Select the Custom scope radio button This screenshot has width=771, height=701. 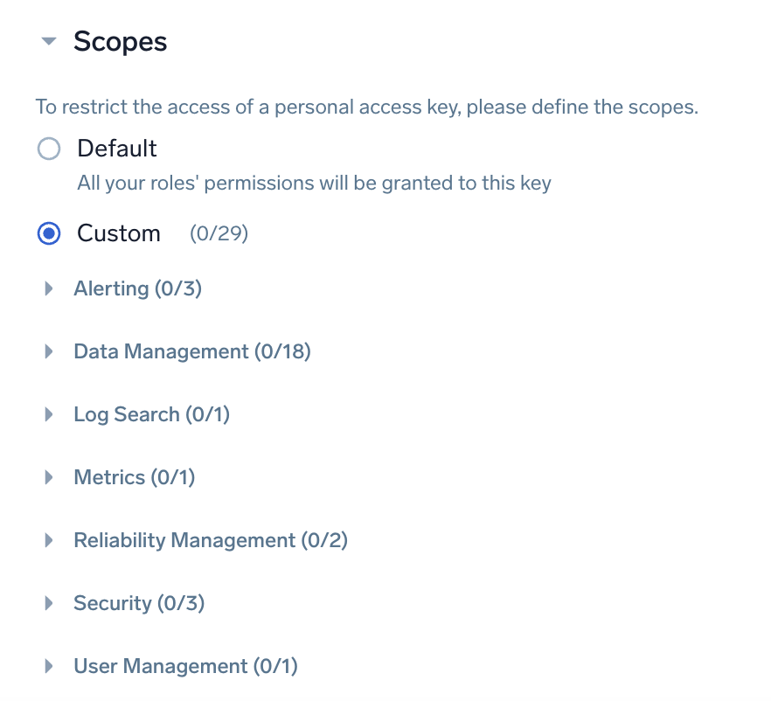click(x=49, y=233)
